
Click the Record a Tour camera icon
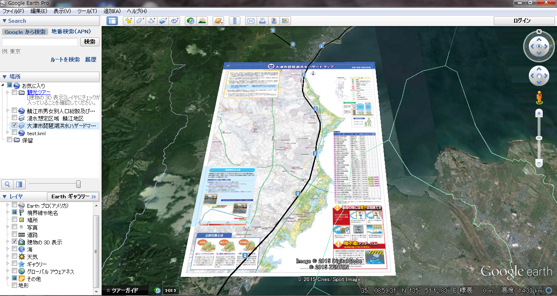(x=175, y=21)
